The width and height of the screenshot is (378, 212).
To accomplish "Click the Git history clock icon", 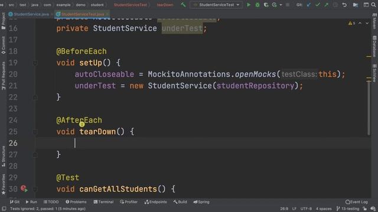I will [x=335, y=5].
